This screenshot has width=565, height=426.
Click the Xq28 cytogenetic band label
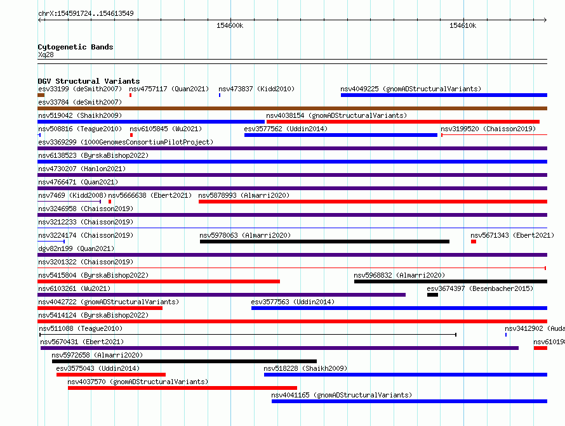click(x=46, y=55)
